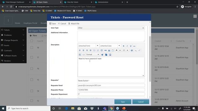Image resolution: width=198 pixels, height=111 pixels.
Task: Click the blue Cancel button at bottom
Action: (x=141, y=102)
